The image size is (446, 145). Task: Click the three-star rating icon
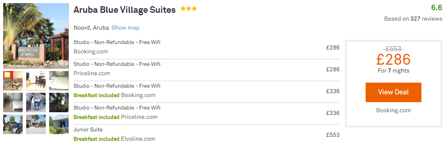[188, 9]
